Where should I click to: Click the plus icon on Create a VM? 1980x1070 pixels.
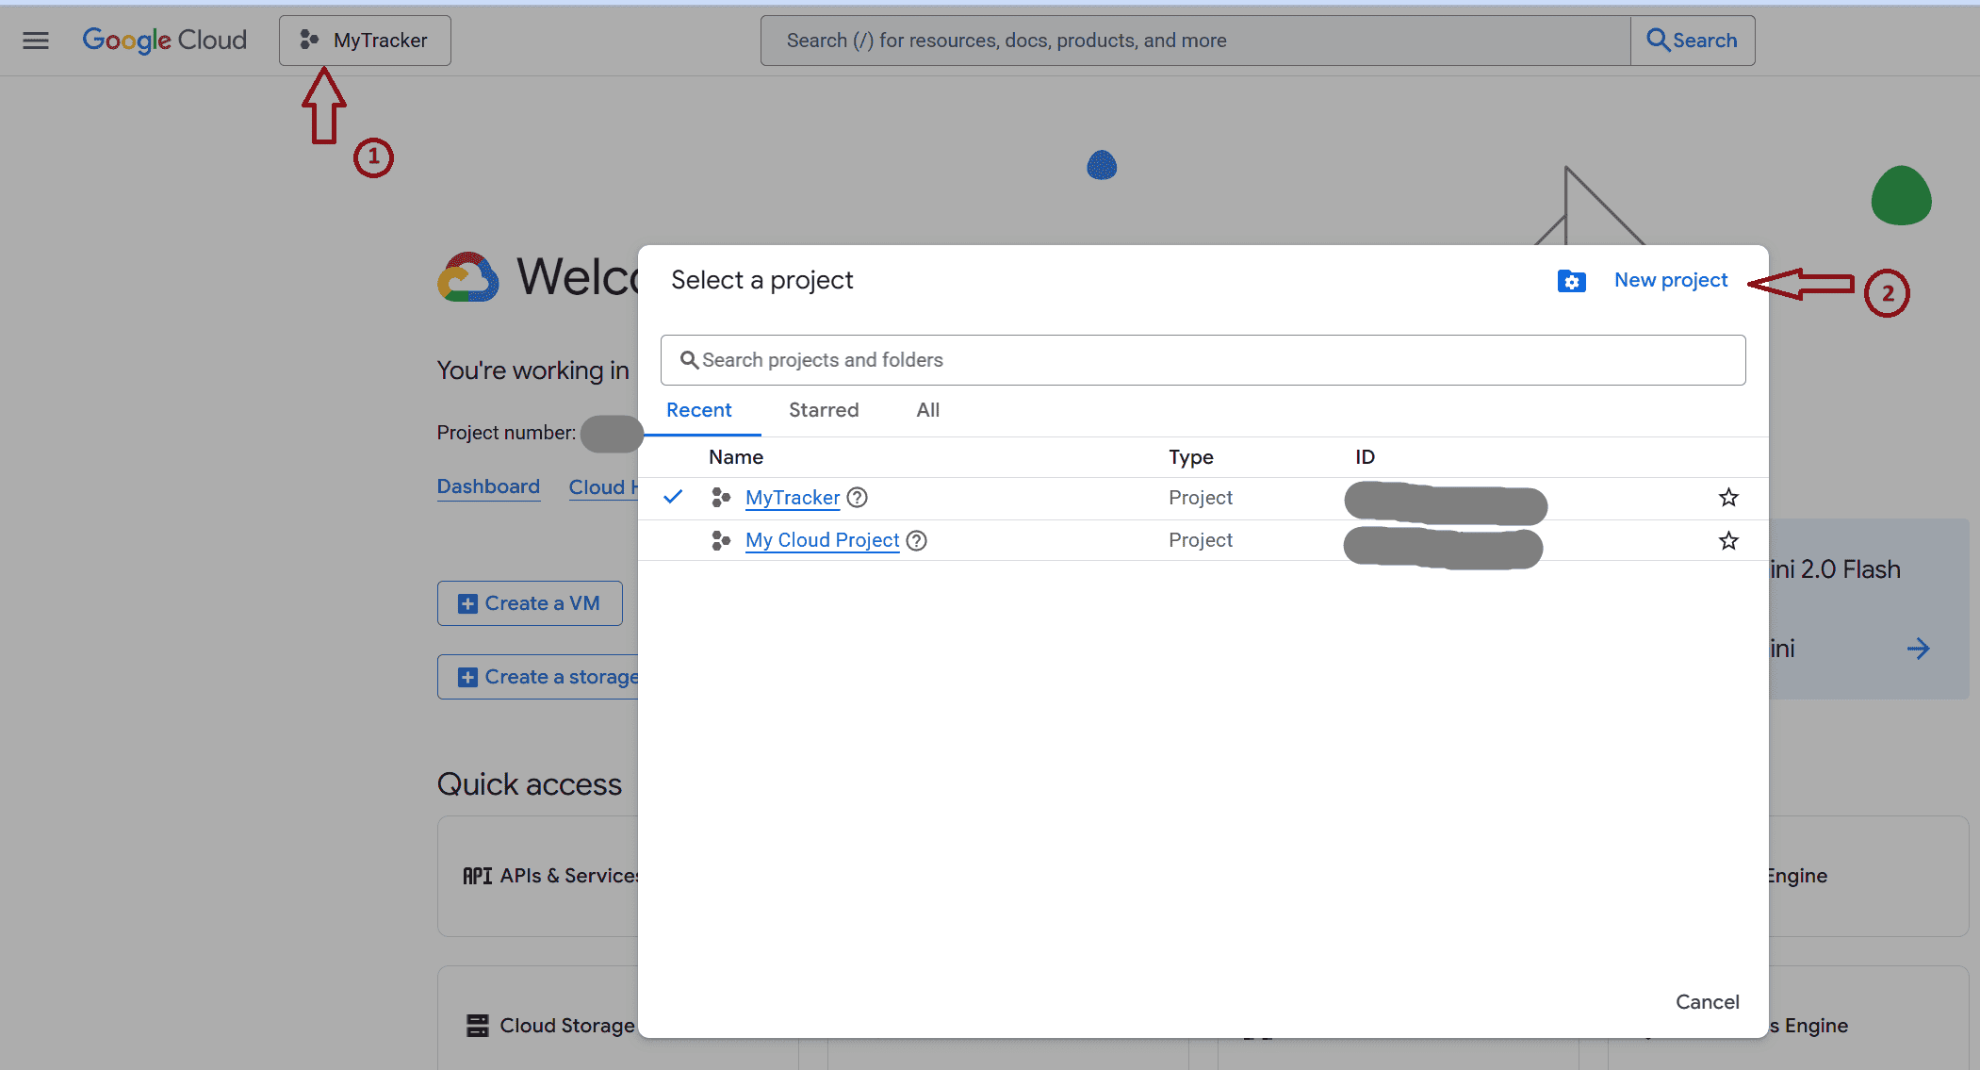click(467, 604)
